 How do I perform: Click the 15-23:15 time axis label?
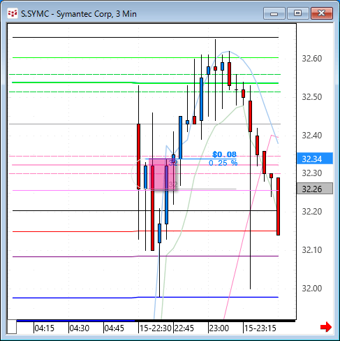pos(260,328)
